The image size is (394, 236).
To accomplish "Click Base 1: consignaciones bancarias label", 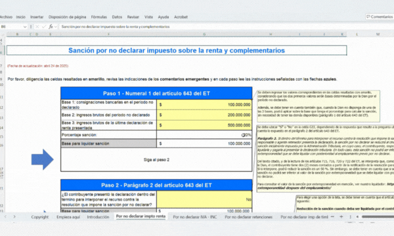I will point(108,105).
